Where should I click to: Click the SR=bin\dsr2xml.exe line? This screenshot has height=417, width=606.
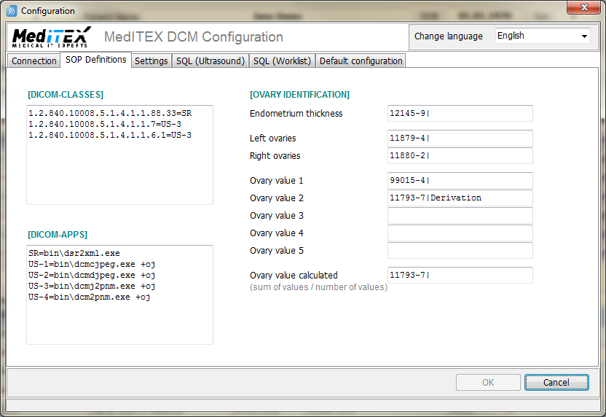coord(74,254)
